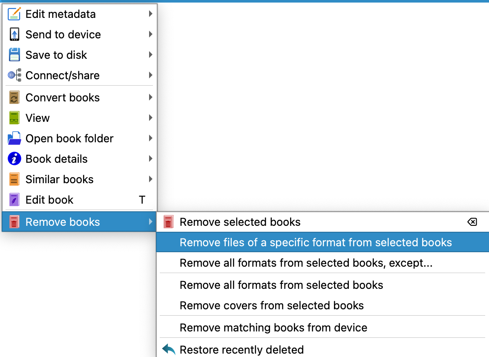This screenshot has height=357, width=489.
Task: Click Remove files of a specific format
Action: pos(315,242)
